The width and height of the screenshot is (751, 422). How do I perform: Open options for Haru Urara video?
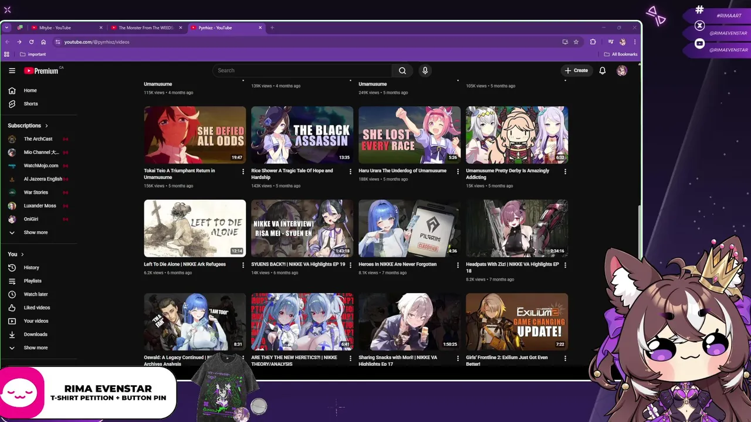pos(458,172)
